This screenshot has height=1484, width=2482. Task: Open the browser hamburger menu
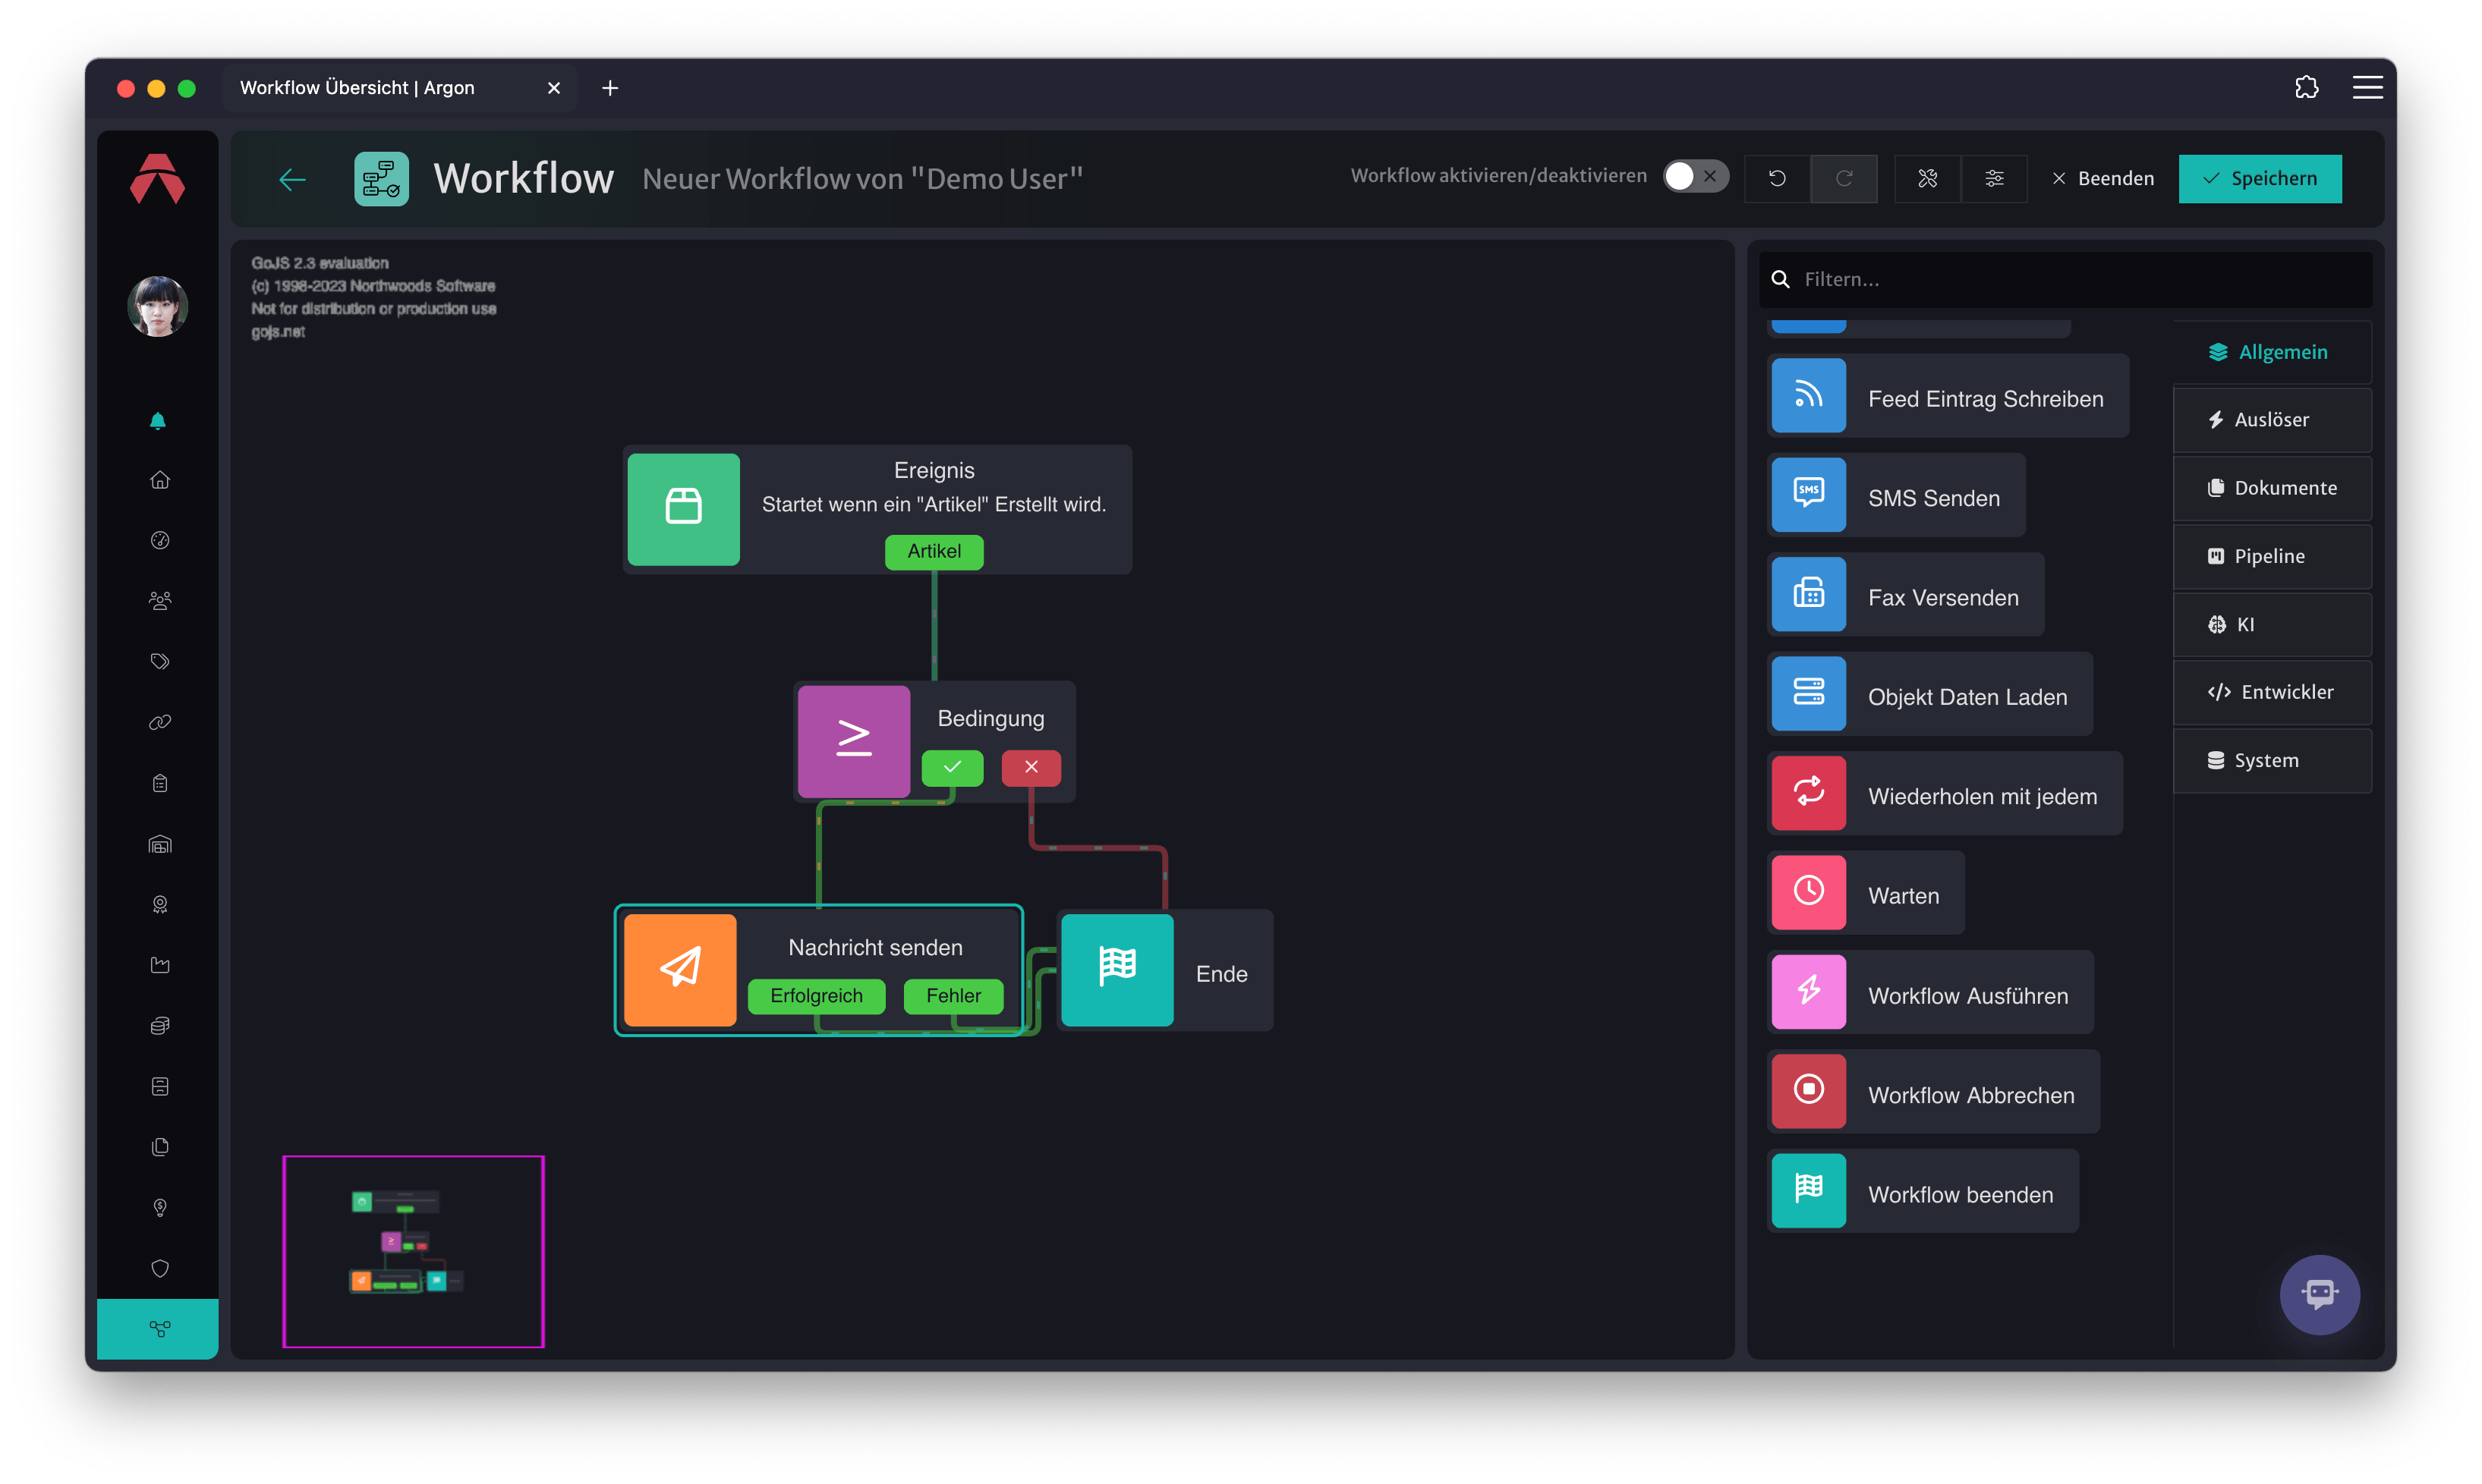2367,87
